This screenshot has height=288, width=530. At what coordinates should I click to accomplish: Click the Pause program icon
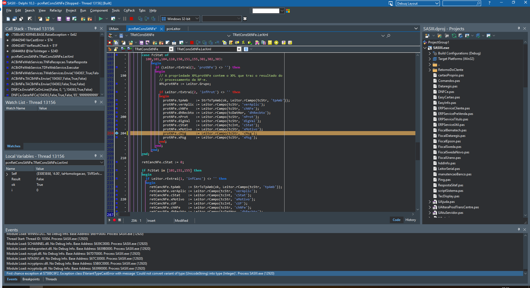[125, 19]
